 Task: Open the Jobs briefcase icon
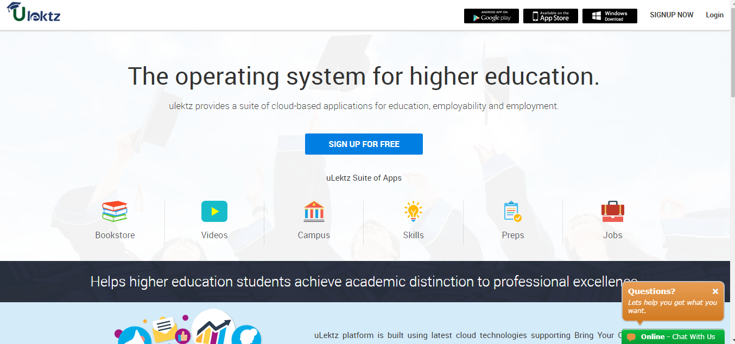point(612,211)
